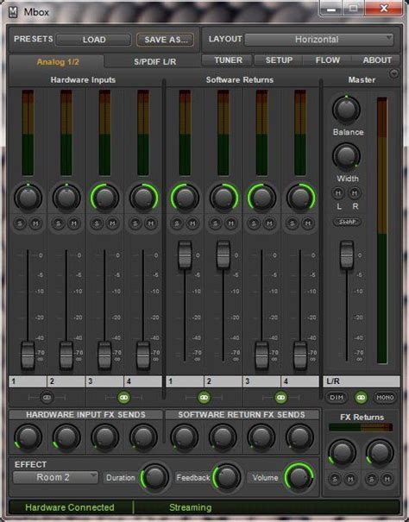The height and width of the screenshot is (522, 409).
Task: Mute Software Return channel 4
Action: pos(308,223)
